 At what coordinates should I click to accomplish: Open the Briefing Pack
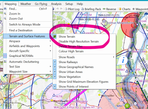(91, 9)
